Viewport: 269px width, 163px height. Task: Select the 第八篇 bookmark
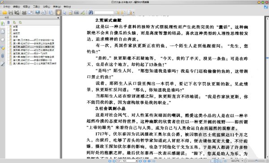[35, 63]
